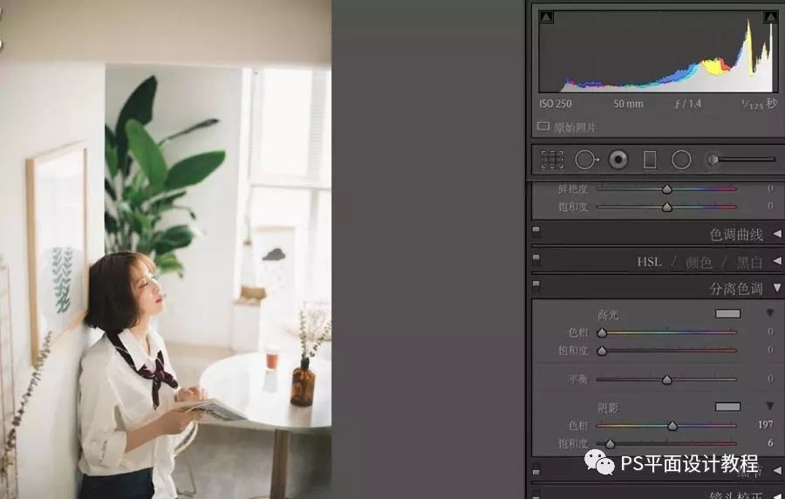This screenshot has height=499, width=785.
Task: Toggle shadow clipping indicator in histogram
Action: pyautogui.click(x=546, y=17)
